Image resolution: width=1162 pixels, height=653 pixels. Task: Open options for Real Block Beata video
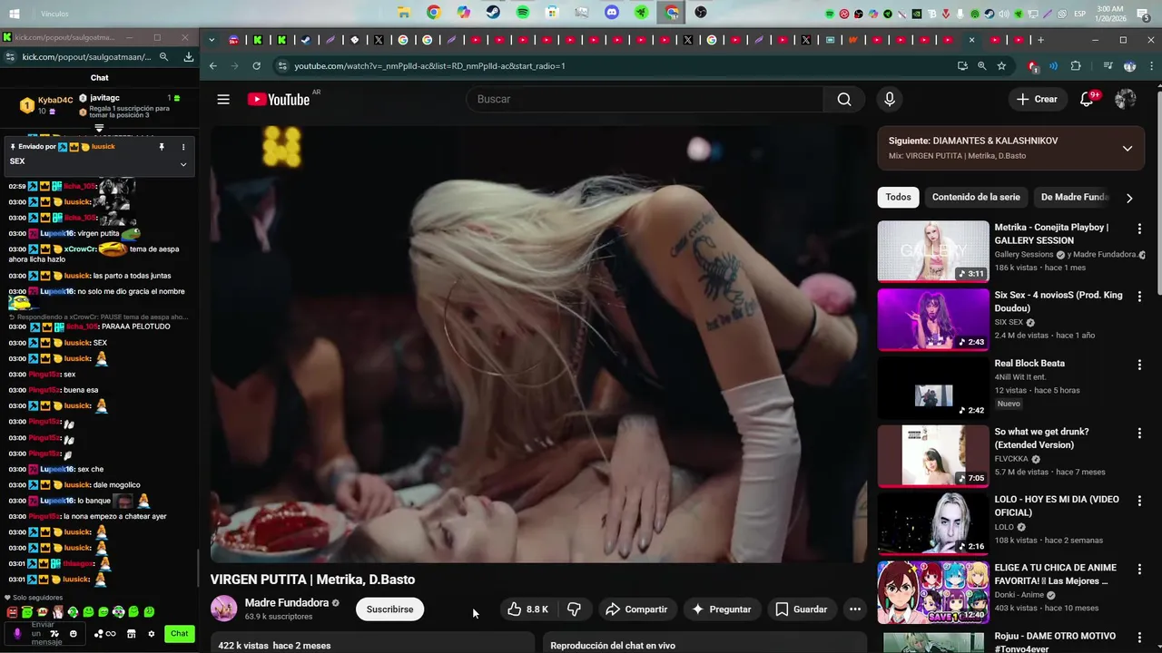(1139, 365)
